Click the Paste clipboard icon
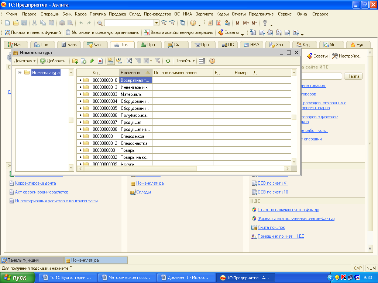Viewport: 378px width, 283px height. [51, 23]
